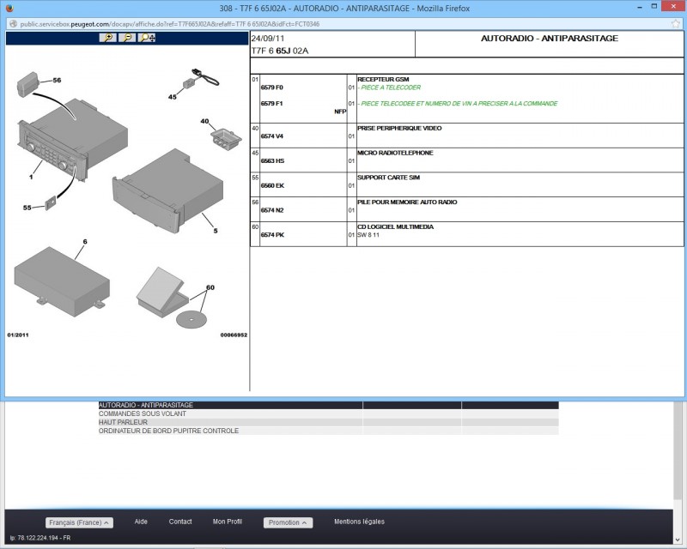
Task: Click the zoom in magnifier icon
Action: coord(107,38)
